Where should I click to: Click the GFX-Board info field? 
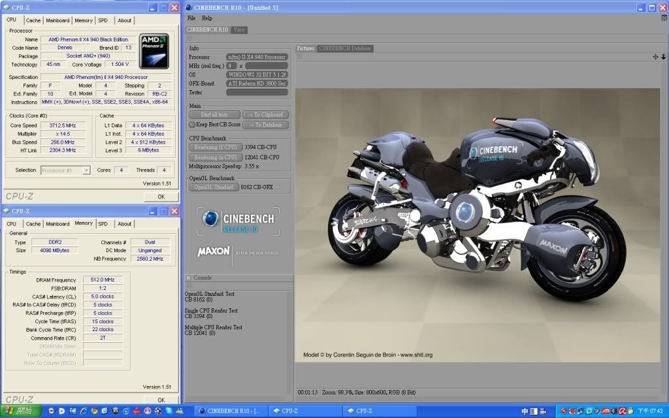click(257, 84)
